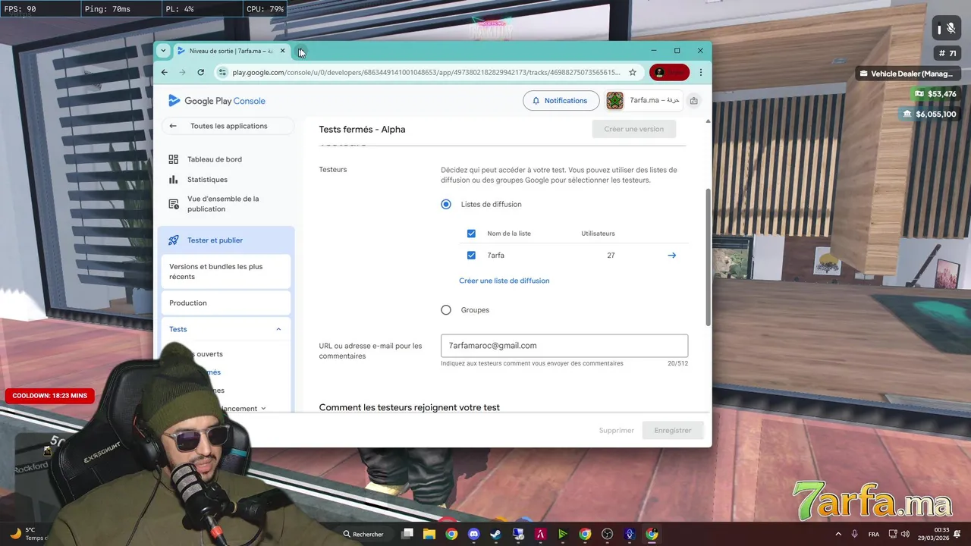
Task: Select the Niveau de sortie 7arfa.ma tab
Action: [x=231, y=51]
